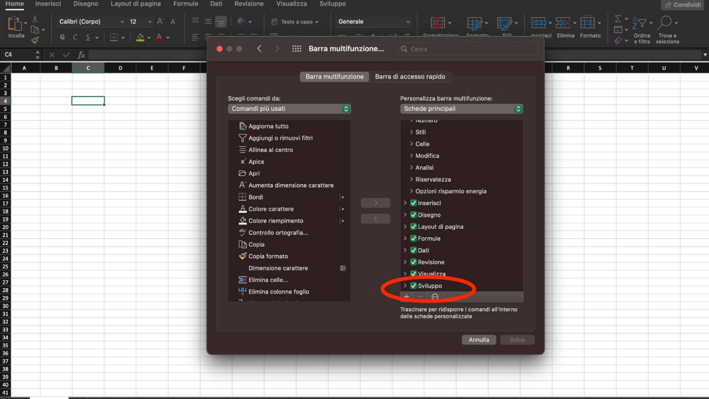Open the Comandi più usati dropdown

tap(289, 109)
